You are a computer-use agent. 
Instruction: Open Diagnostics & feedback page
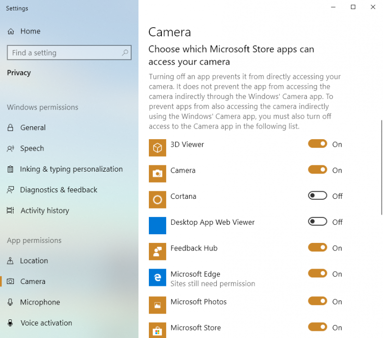click(x=69, y=190)
